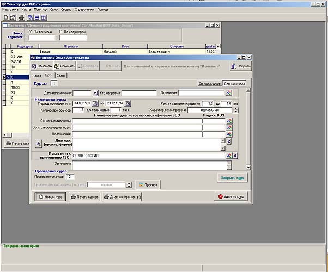
Task: Click the 'Обновить' button
Action: 42,66
